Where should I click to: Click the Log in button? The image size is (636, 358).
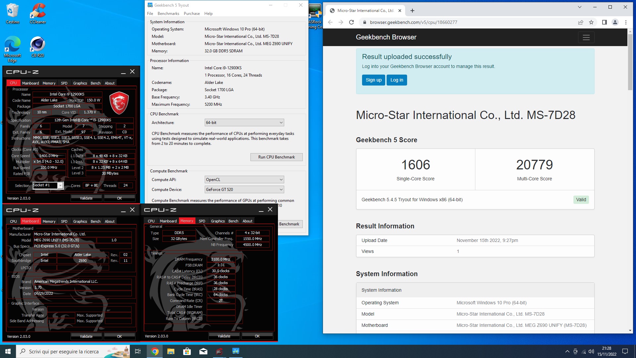click(397, 80)
